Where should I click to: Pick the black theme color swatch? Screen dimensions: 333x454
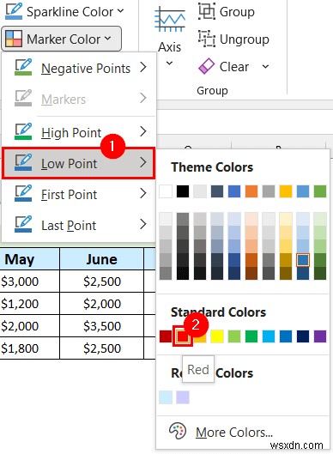(x=183, y=191)
